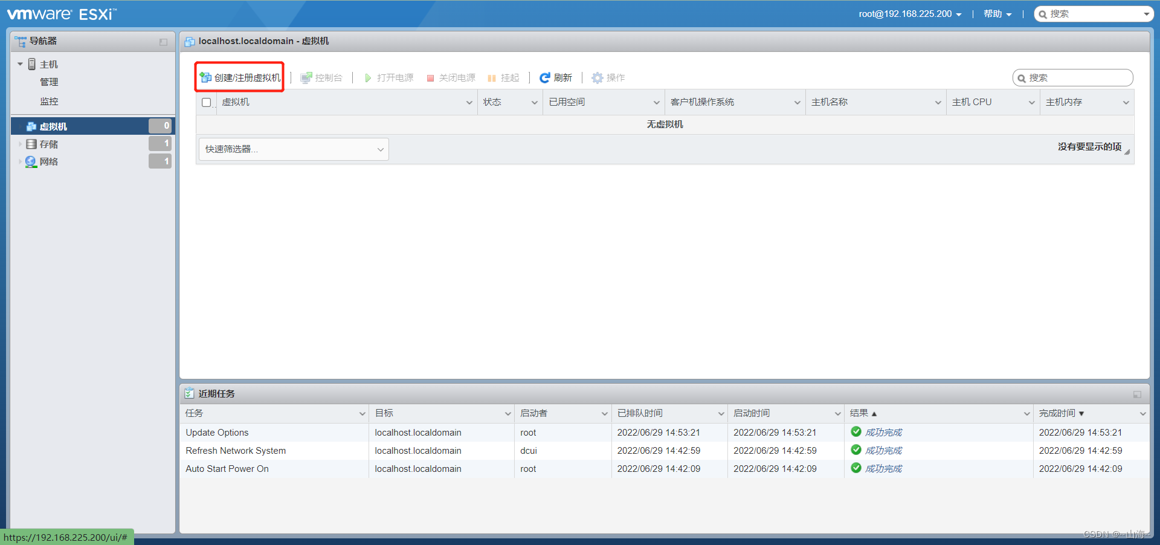Click the actions (操作) gear icon
Viewport: 1160px width, 545px height.
598,77
